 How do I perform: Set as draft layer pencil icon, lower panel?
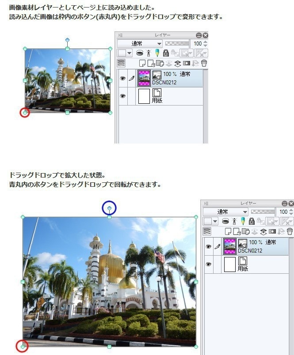[x=243, y=221]
